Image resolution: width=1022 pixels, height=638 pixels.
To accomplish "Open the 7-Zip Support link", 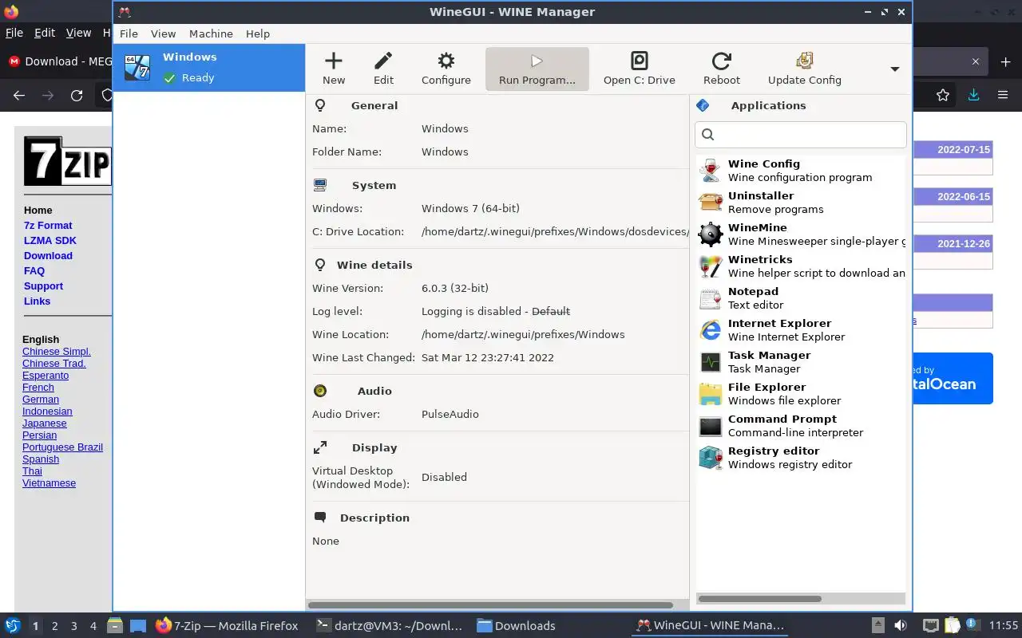I will (43, 286).
